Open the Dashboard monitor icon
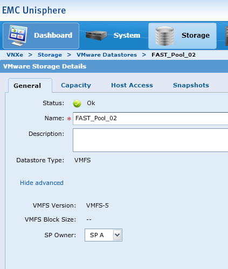228x269 pixels. click(18, 36)
